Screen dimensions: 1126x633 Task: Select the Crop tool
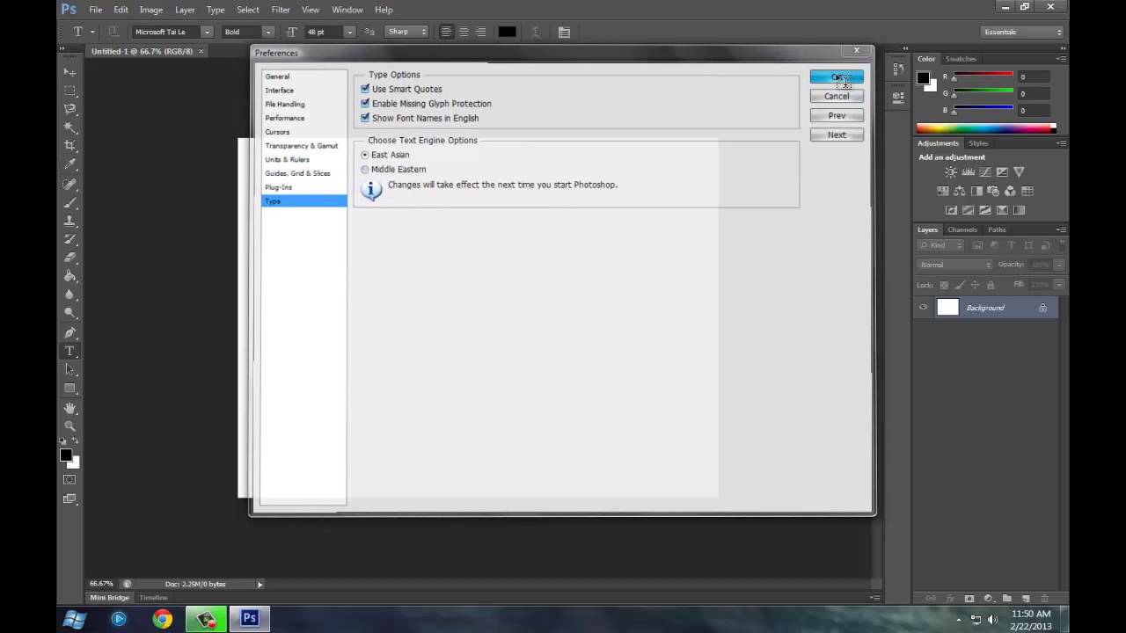pos(69,146)
